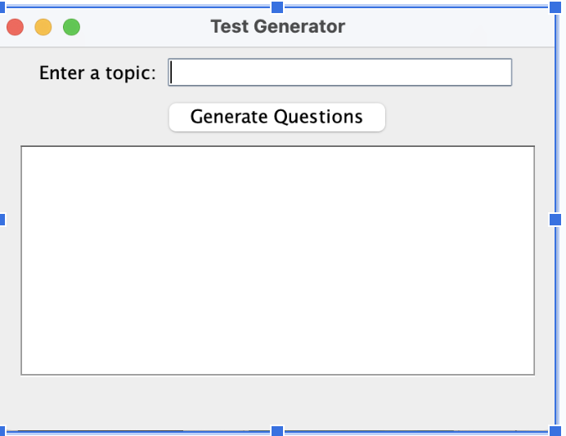Grab the bottom-center blue resize handle
This screenshot has height=436, width=566.
[277, 430]
